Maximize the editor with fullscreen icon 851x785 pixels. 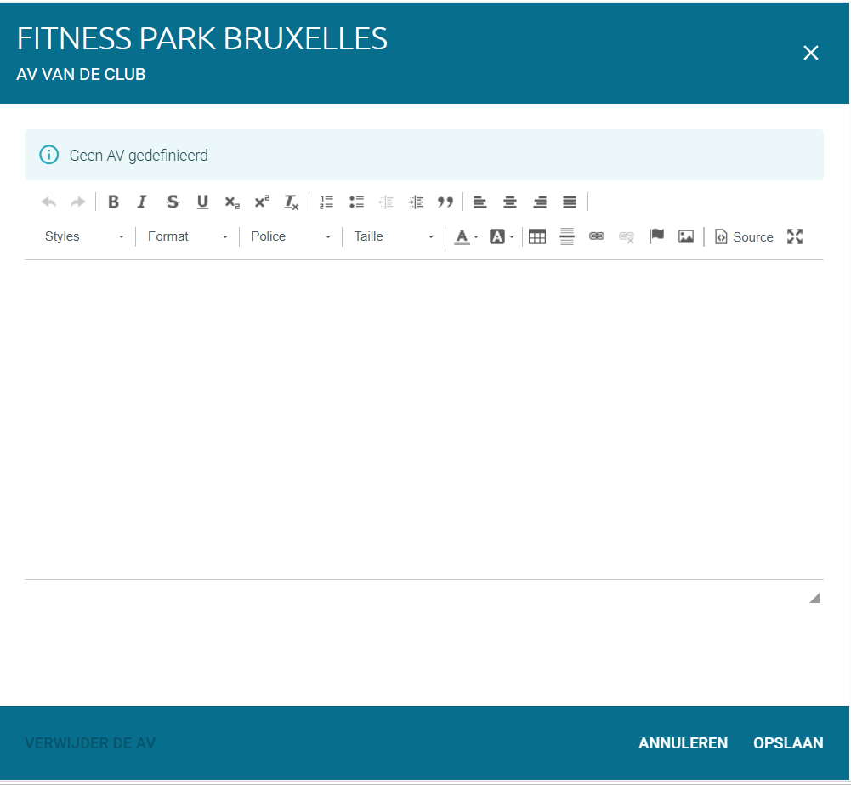pyautogui.click(x=795, y=236)
